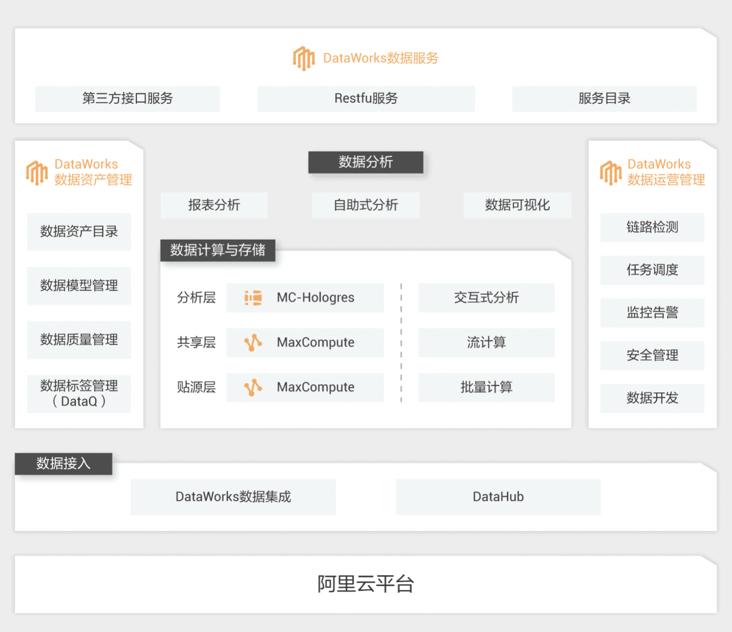The width and height of the screenshot is (732, 632).
Task: Click the 分析层 label
Action: (x=197, y=298)
